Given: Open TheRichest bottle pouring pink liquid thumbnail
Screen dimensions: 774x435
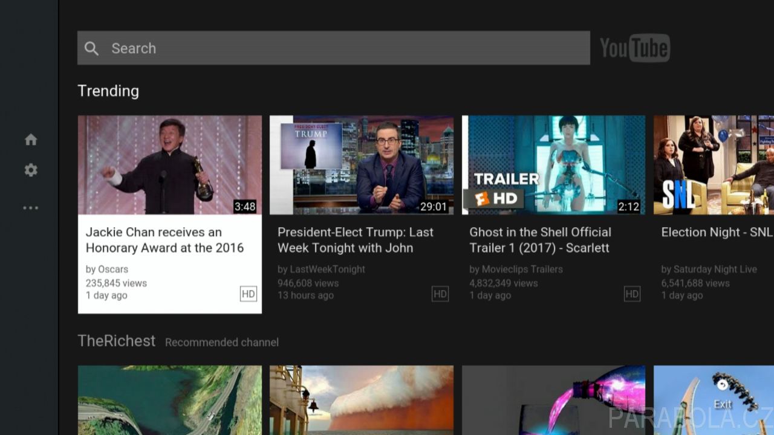Looking at the screenshot, I should [553, 400].
